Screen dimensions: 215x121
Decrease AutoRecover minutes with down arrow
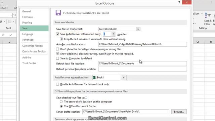[x=114, y=35]
